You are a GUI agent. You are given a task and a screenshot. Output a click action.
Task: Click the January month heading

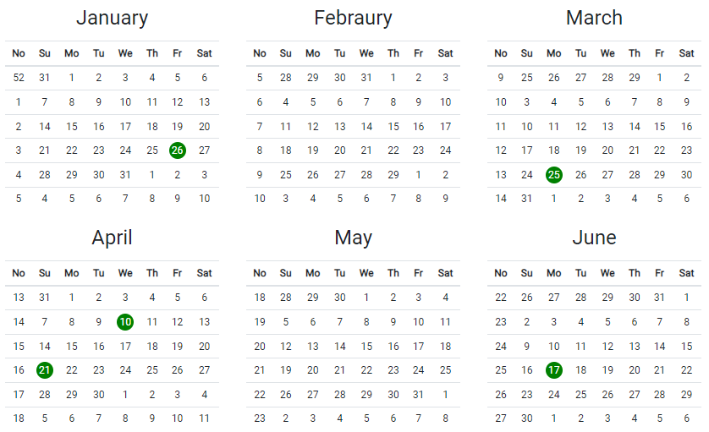pyautogui.click(x=112, y=18)
